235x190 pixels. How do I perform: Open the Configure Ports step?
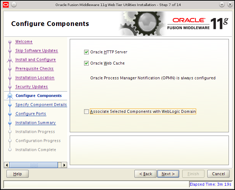point(31,114)
